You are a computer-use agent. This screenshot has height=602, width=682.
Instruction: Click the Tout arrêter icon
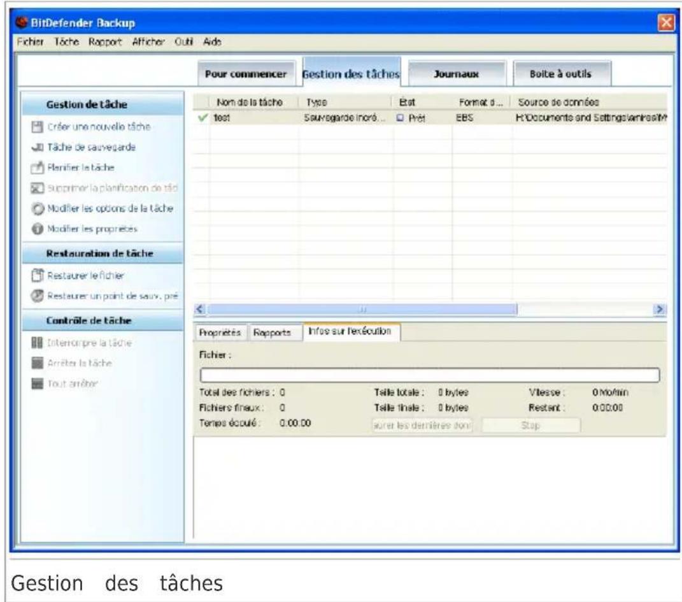(38, 383)
